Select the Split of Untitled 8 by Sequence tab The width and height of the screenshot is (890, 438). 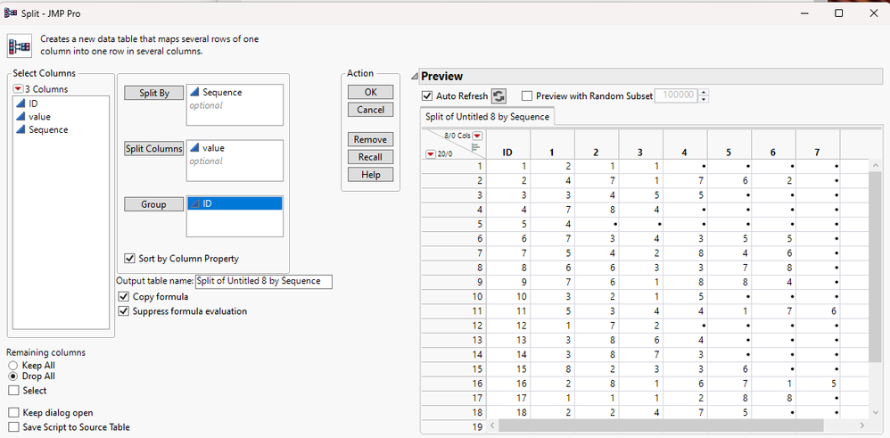click(488, 117)
